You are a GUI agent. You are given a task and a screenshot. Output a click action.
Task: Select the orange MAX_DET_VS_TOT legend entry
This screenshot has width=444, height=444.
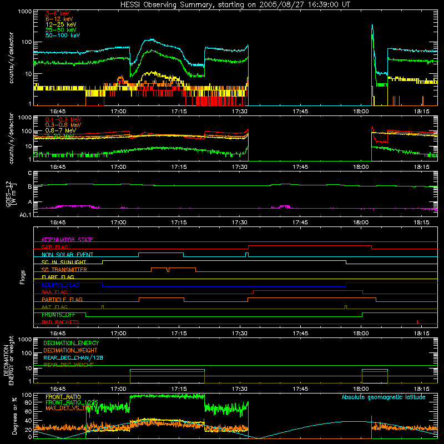69,408
